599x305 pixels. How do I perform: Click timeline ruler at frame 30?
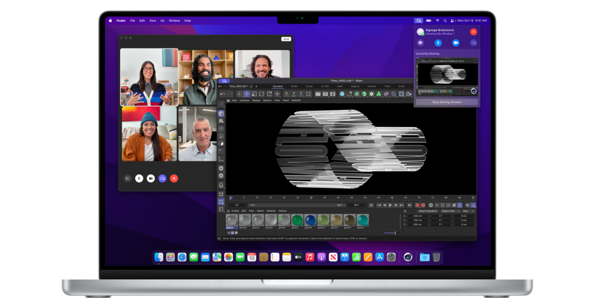311,199
